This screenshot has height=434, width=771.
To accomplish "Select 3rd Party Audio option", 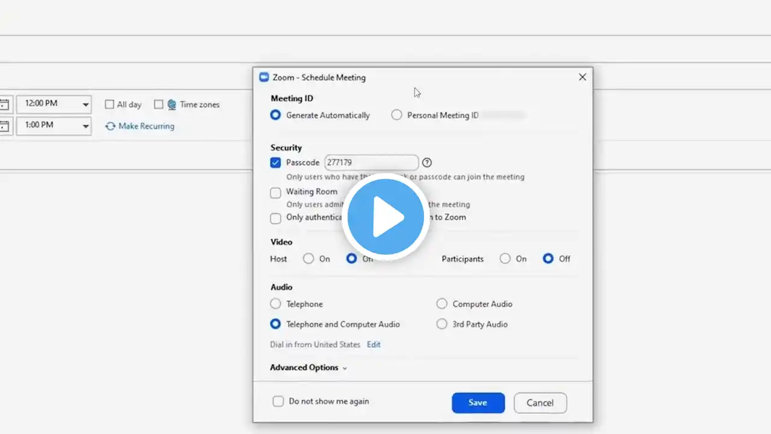I will click(442, 324).
